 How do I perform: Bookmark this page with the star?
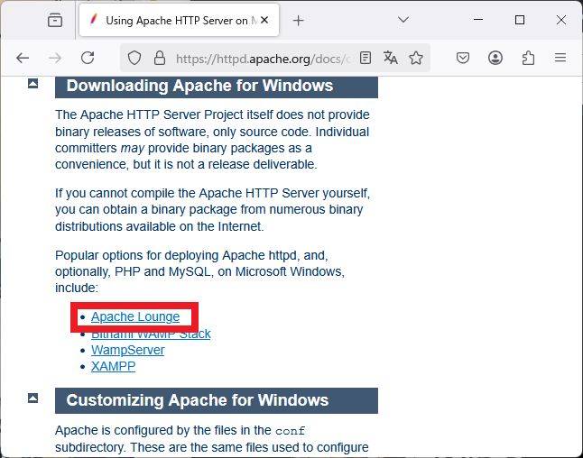pyautogui.click(x=416, y=58)
